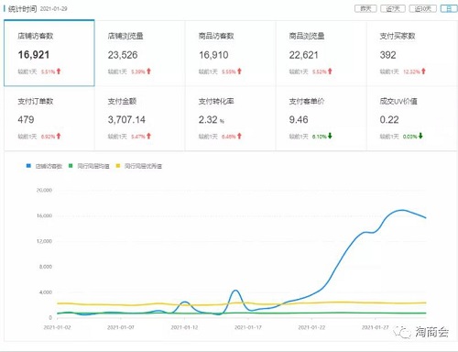Click the green down arrow under 0.22
458x352 pixels.
pos(420,136)
